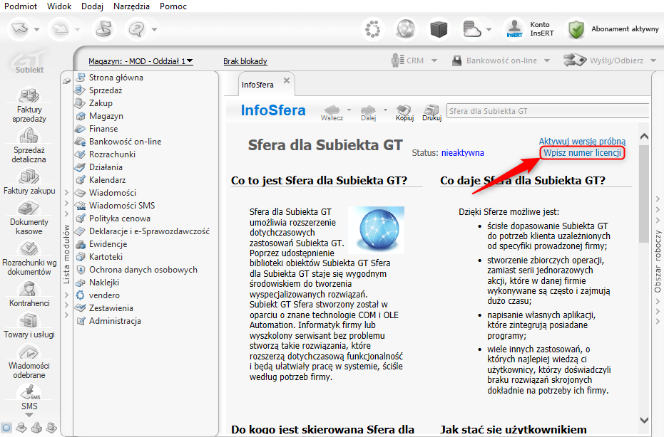664x437 pixels.
Task: Click the Brak blokady link
Action: click(245, 61)
